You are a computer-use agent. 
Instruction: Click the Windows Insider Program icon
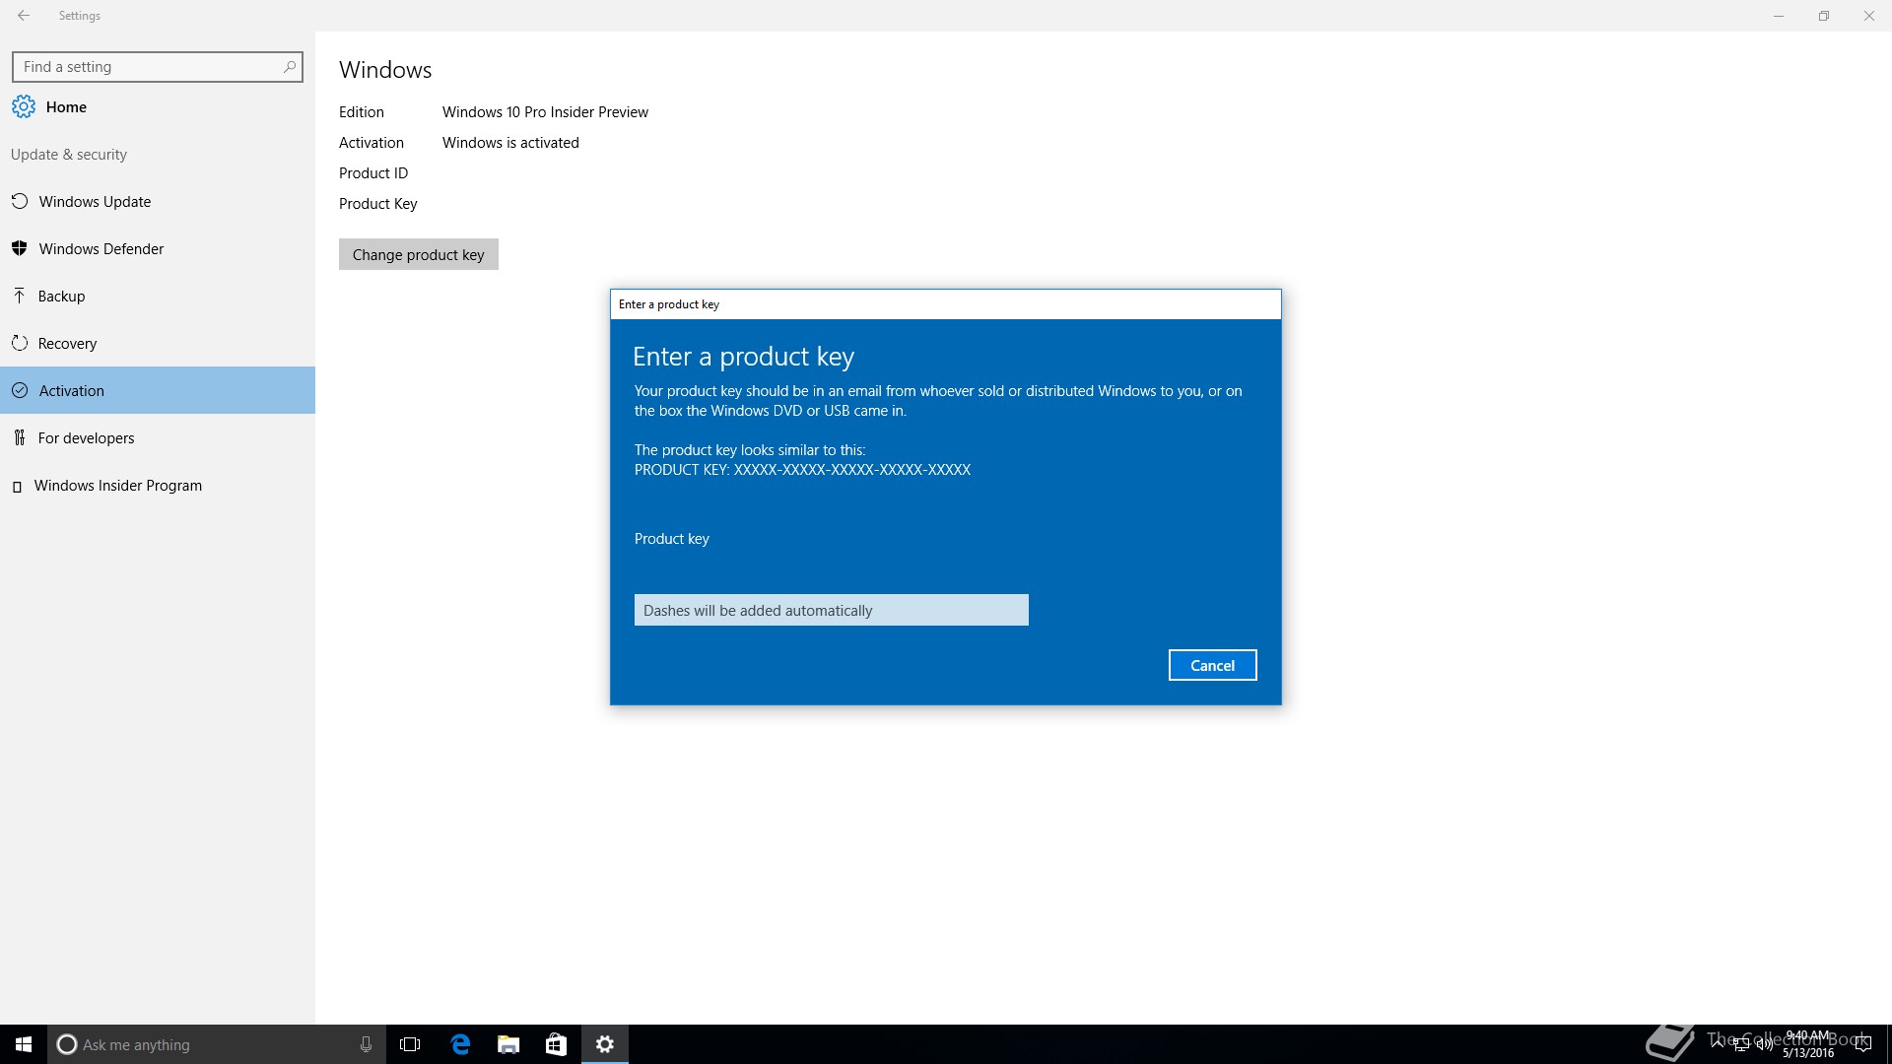coord(17,486)
